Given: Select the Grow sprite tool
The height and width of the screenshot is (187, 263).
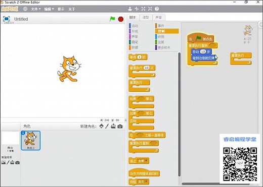Looking at the screenshot, I should tap(143, 9).
